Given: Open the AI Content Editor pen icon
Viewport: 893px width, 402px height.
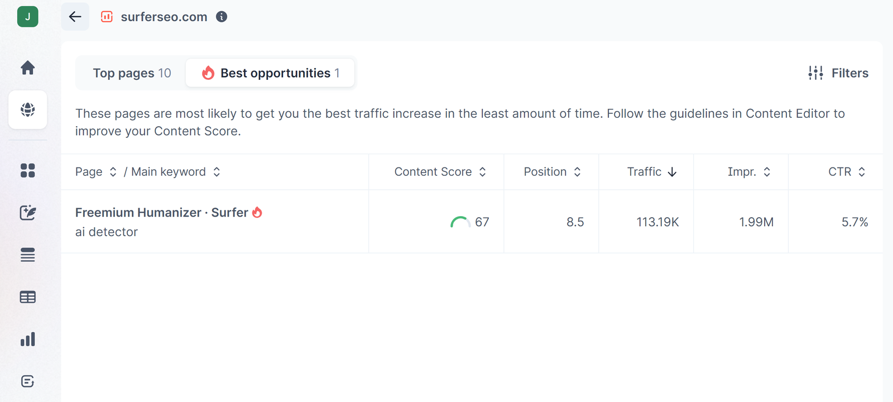Looking at the screenshot, I should tap(27, 213).
